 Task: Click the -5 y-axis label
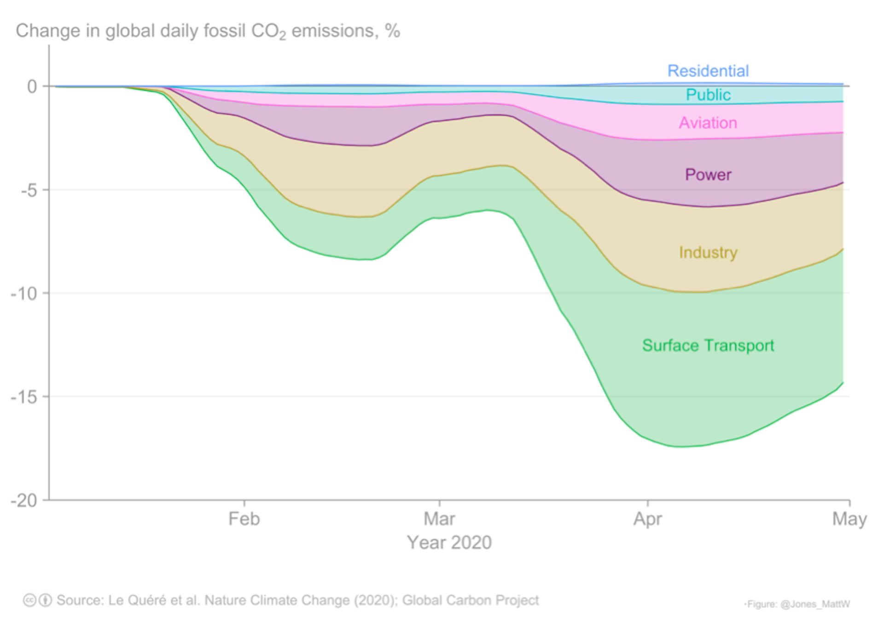(x=29, y=190)
